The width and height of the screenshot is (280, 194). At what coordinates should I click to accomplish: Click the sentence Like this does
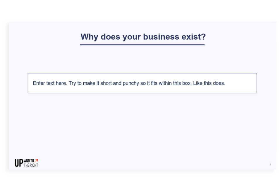click(209, 83)
